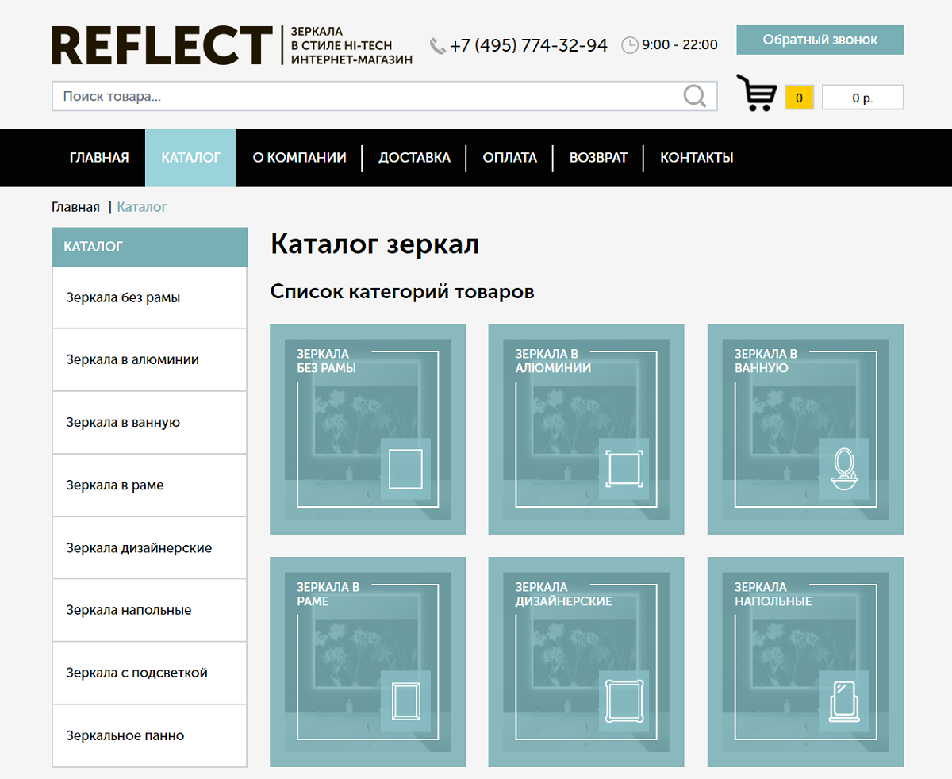Click the frameless mirror icon tile
Image resolution: width=952 pixels, height=779 pixels.
[x=405, y=468]
